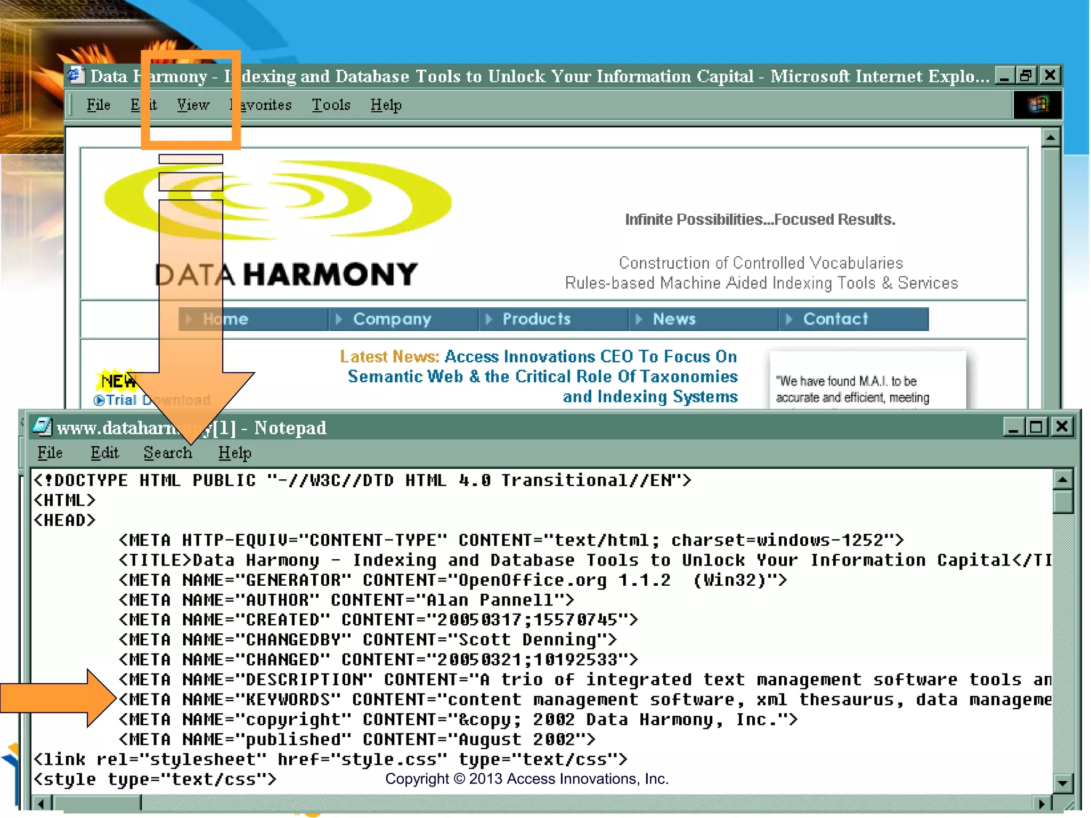The image size is (1091, 818).
Task: Click the M.A.I. testimonial quote box
Action: (867, 380)
